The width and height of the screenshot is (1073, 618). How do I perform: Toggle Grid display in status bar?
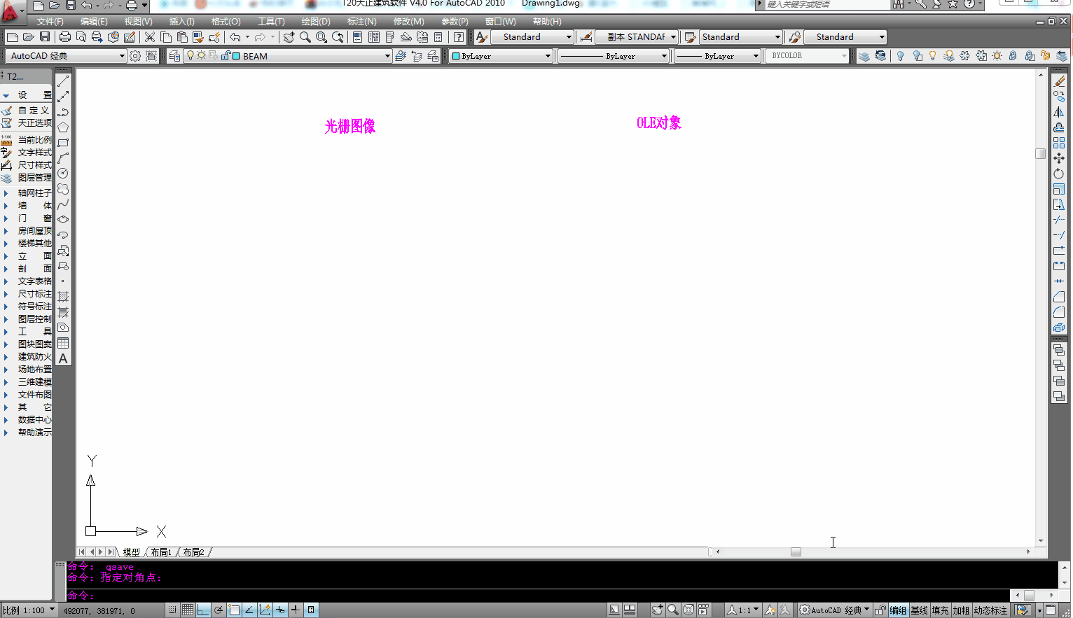[x=188, y=610]
